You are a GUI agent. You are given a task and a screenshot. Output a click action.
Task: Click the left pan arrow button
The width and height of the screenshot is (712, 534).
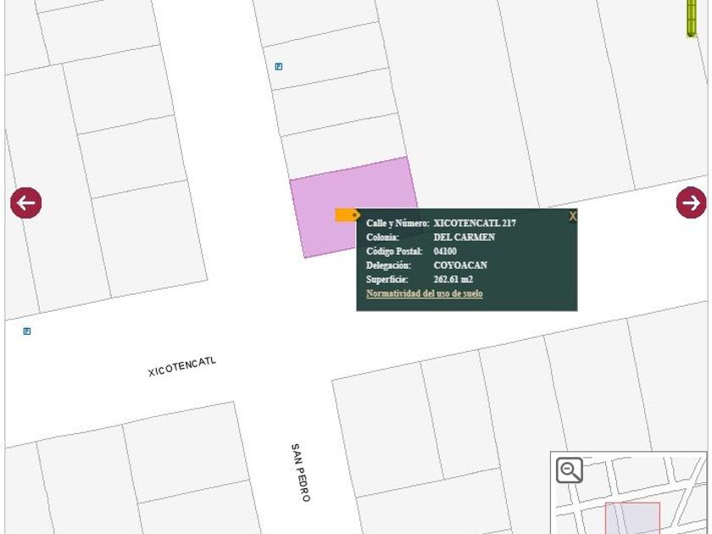pyautogui.click(x=26, y=203)
